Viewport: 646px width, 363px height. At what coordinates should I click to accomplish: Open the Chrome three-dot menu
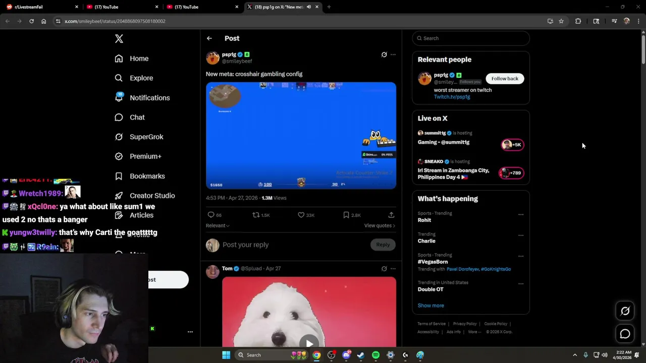click(x=638, y=21)
